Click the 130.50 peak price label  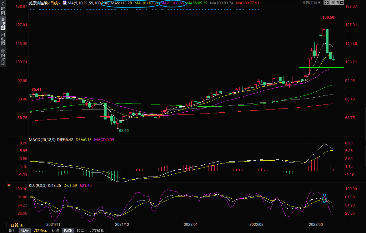[328, 18]
